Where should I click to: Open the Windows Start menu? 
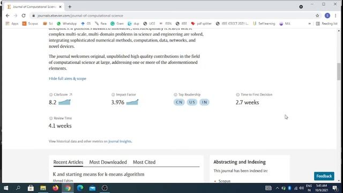6,188
